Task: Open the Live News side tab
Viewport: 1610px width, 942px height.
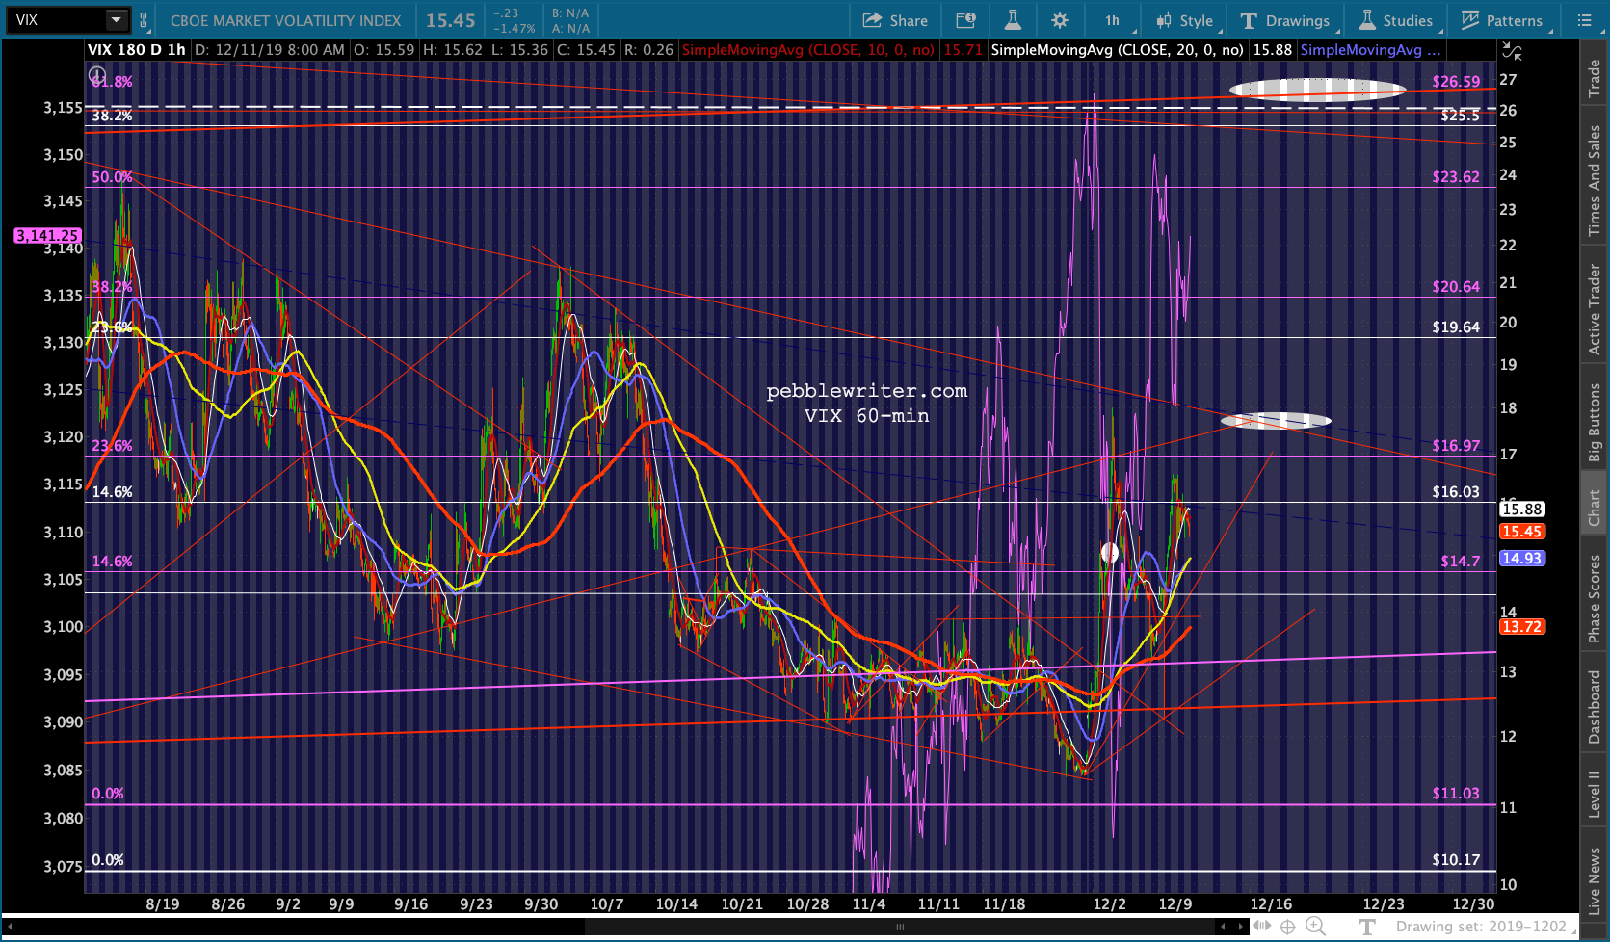Action: tap(1595, 881)
